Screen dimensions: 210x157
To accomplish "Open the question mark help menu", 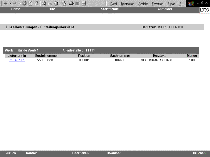I will pos(180,4).
